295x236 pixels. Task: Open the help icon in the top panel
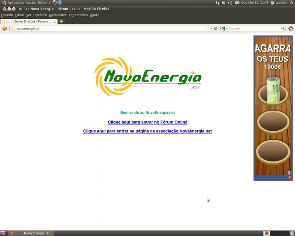60,3
